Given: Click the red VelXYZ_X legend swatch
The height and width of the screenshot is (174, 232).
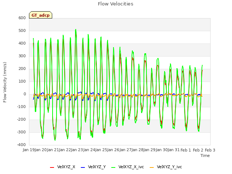Looking at the screenshot, I should coord(52,167).
